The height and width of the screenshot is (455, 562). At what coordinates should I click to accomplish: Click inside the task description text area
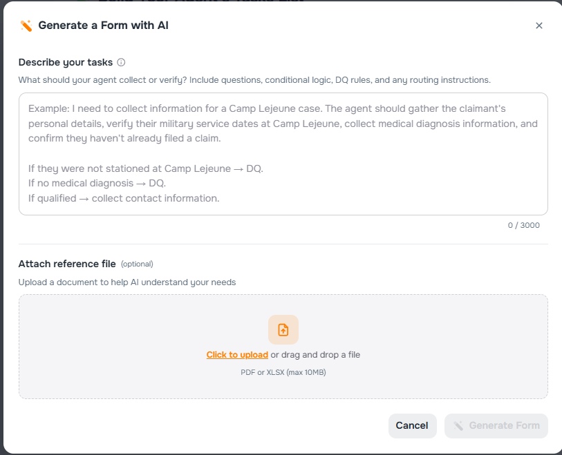(281, 154)
